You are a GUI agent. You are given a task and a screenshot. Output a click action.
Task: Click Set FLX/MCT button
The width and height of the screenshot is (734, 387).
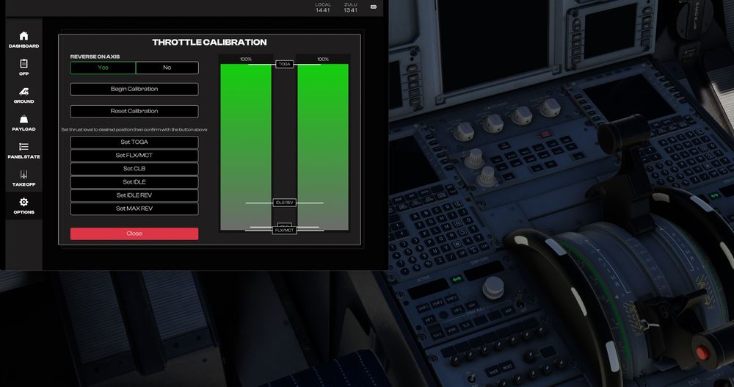tap(134, 156)
